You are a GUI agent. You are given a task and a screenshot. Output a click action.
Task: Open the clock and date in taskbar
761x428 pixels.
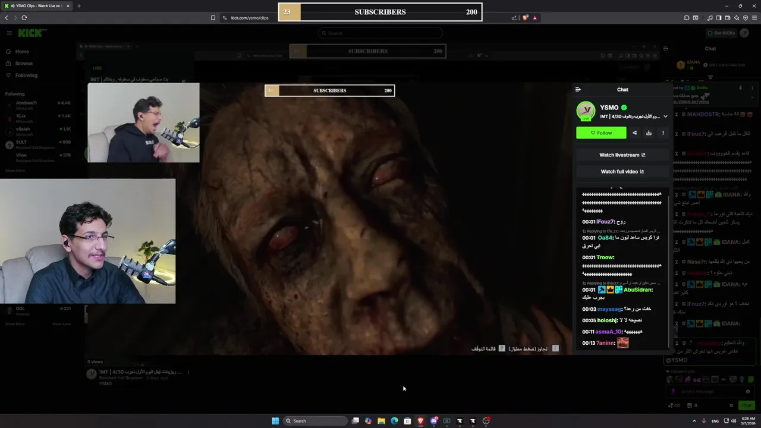[748, 421]
